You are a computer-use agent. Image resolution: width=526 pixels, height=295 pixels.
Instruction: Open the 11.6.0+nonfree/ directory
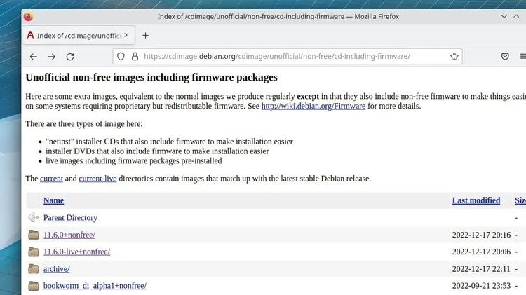coord(69,235)
